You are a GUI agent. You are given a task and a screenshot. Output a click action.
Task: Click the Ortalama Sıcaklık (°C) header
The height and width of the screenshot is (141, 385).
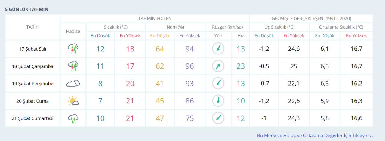(341, 27)
